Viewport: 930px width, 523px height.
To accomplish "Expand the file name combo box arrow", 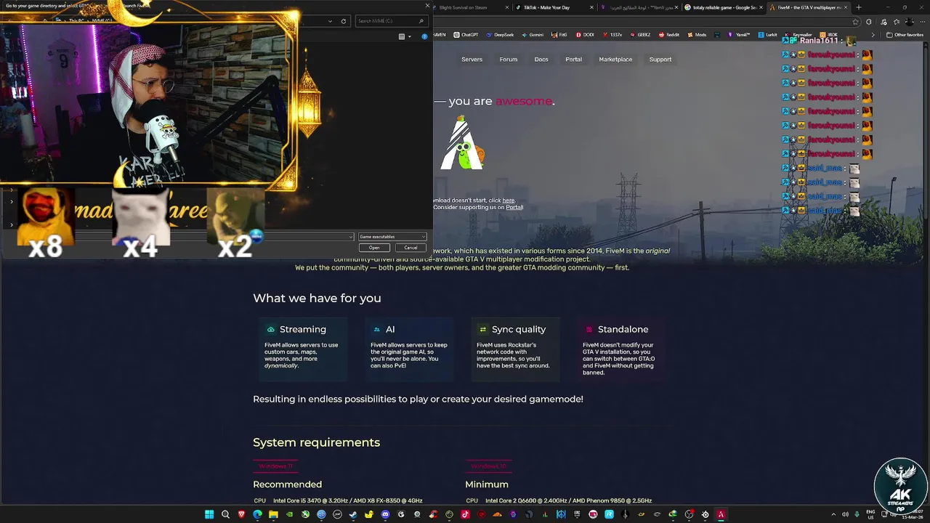I will coord(351,237).
